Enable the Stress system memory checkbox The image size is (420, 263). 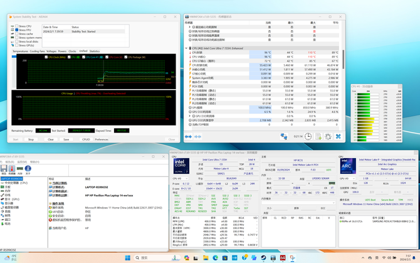pos(17,38)
